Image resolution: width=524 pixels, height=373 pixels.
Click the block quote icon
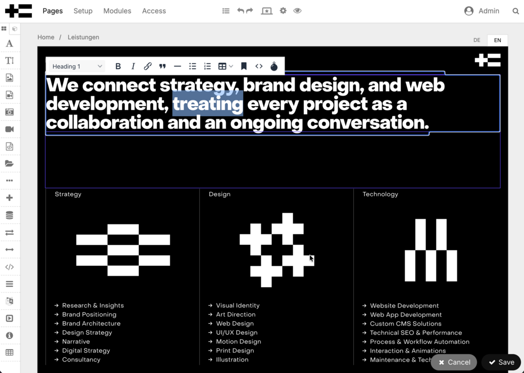point(162,66)
